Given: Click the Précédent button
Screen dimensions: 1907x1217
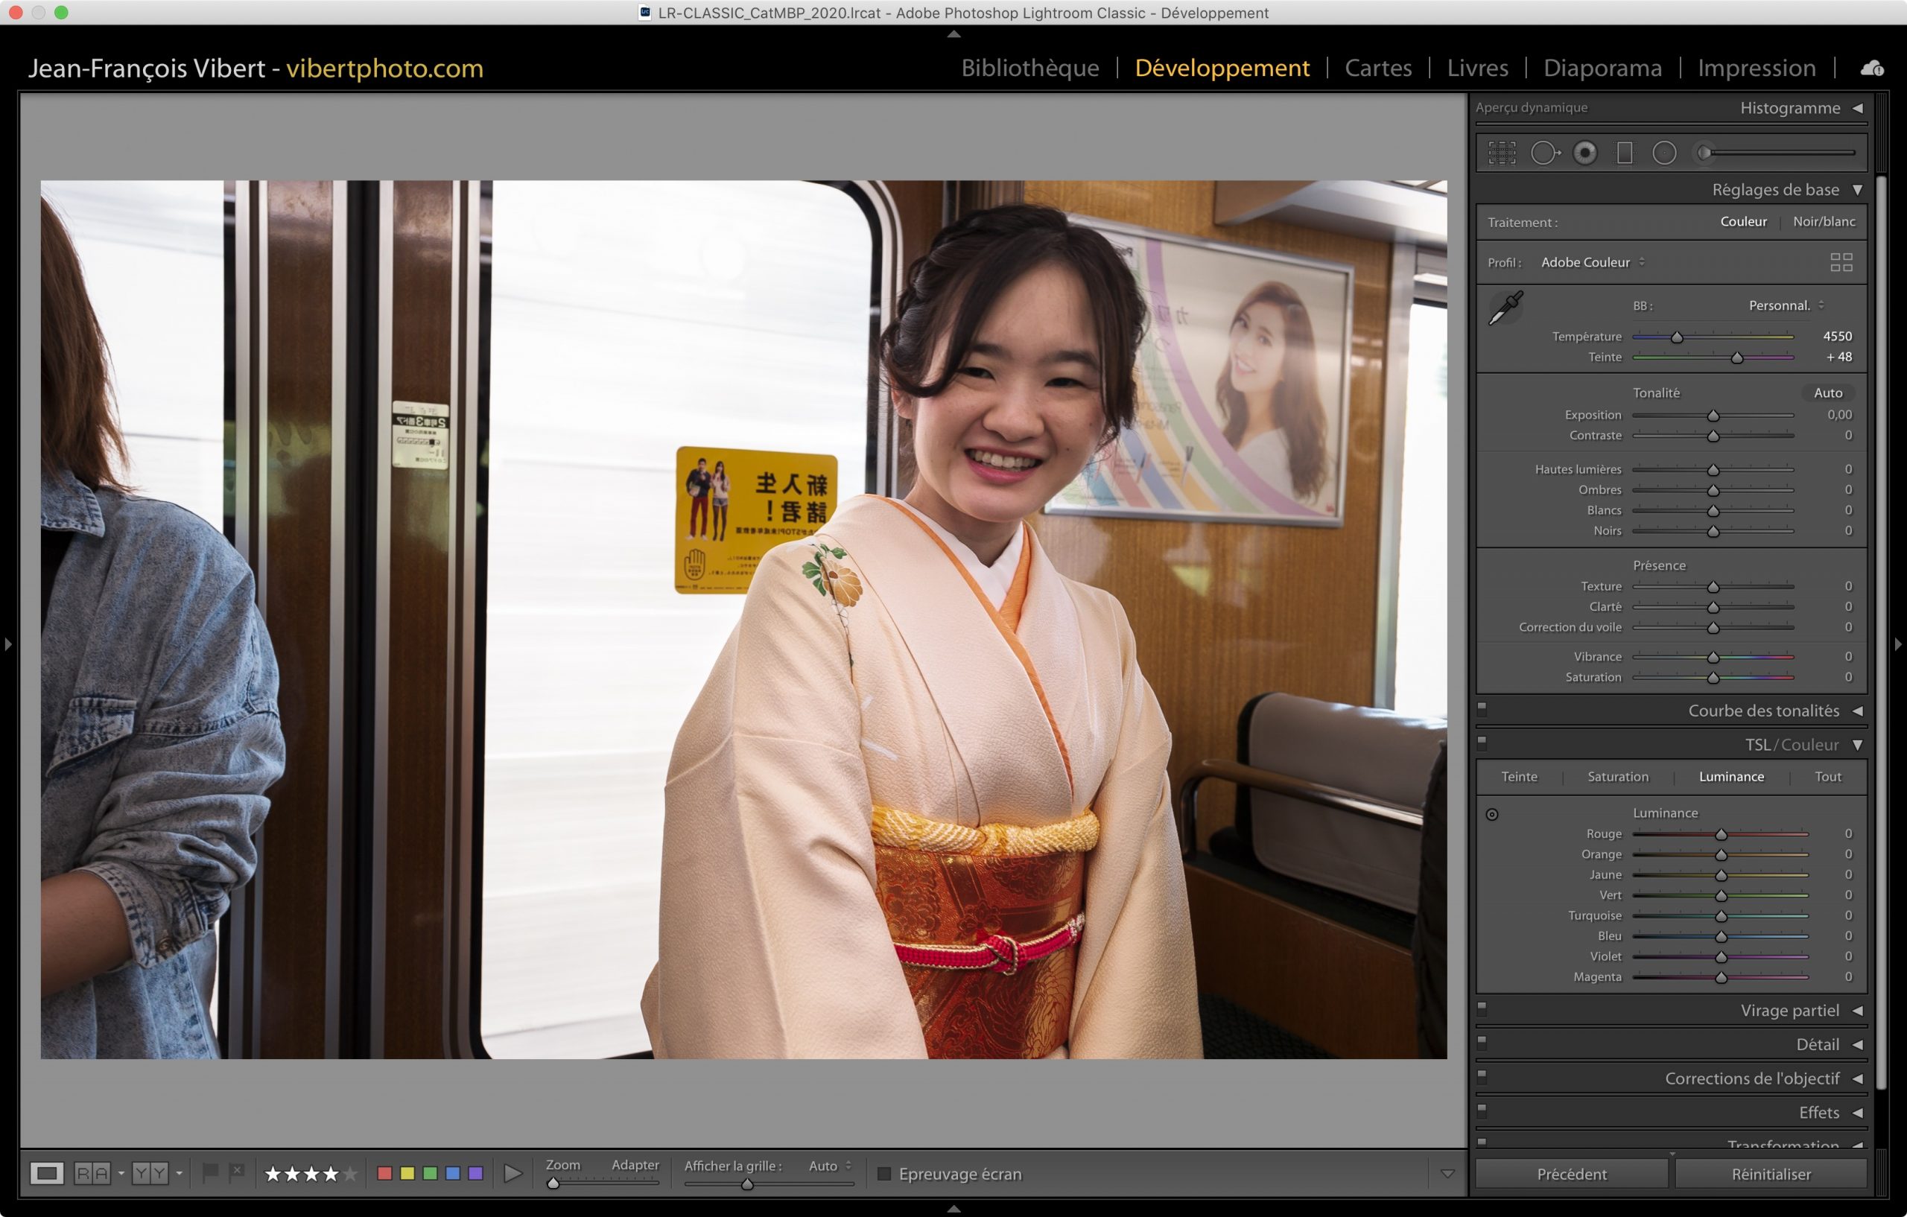Looking at the screenshot, I should (x=1571, y=1175).
